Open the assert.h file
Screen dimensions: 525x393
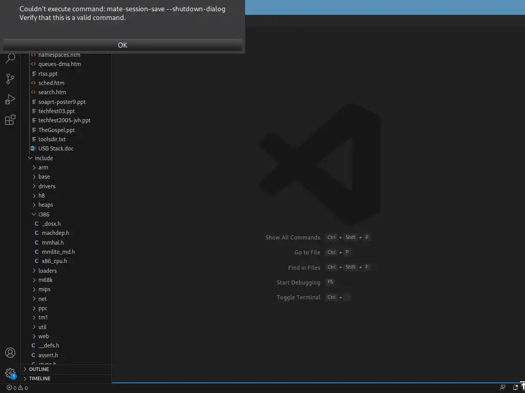click(x=66, y=355)
